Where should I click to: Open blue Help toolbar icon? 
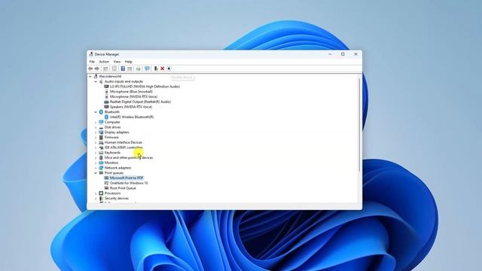click(x=123, y=69)
